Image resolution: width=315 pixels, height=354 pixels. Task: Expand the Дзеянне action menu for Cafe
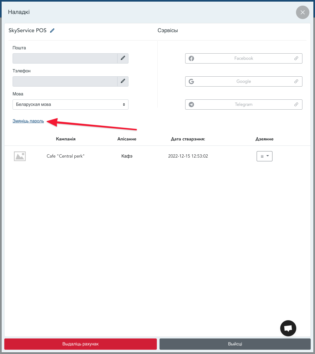[x=264, y=156]
